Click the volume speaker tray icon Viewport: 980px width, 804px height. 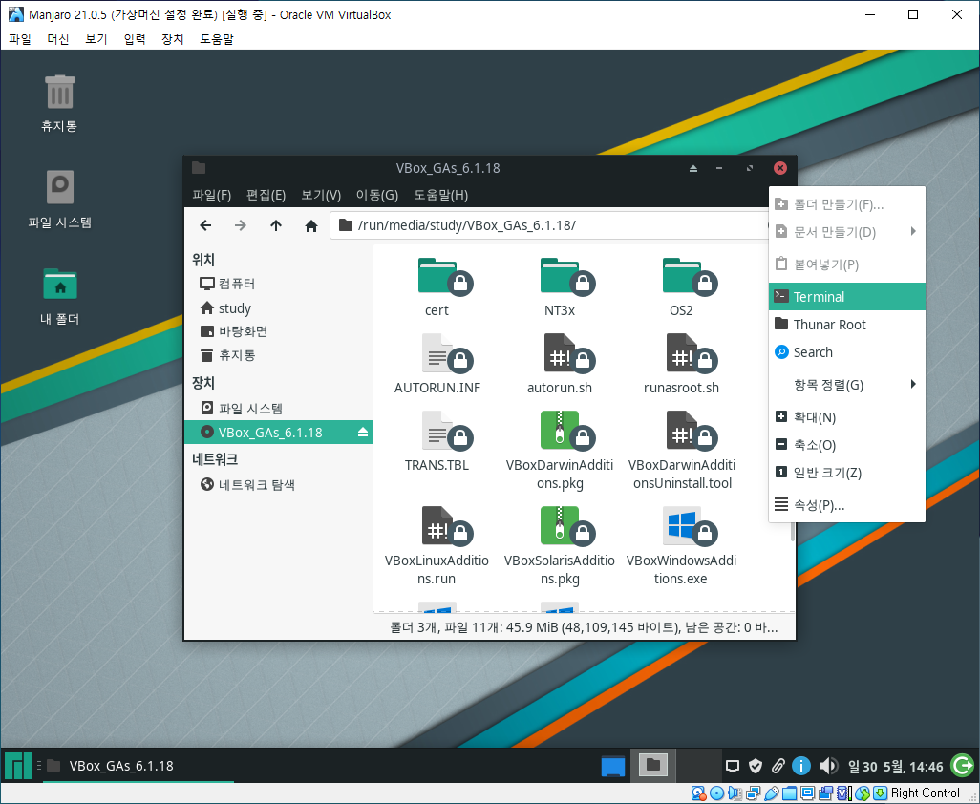coord(828,766)
